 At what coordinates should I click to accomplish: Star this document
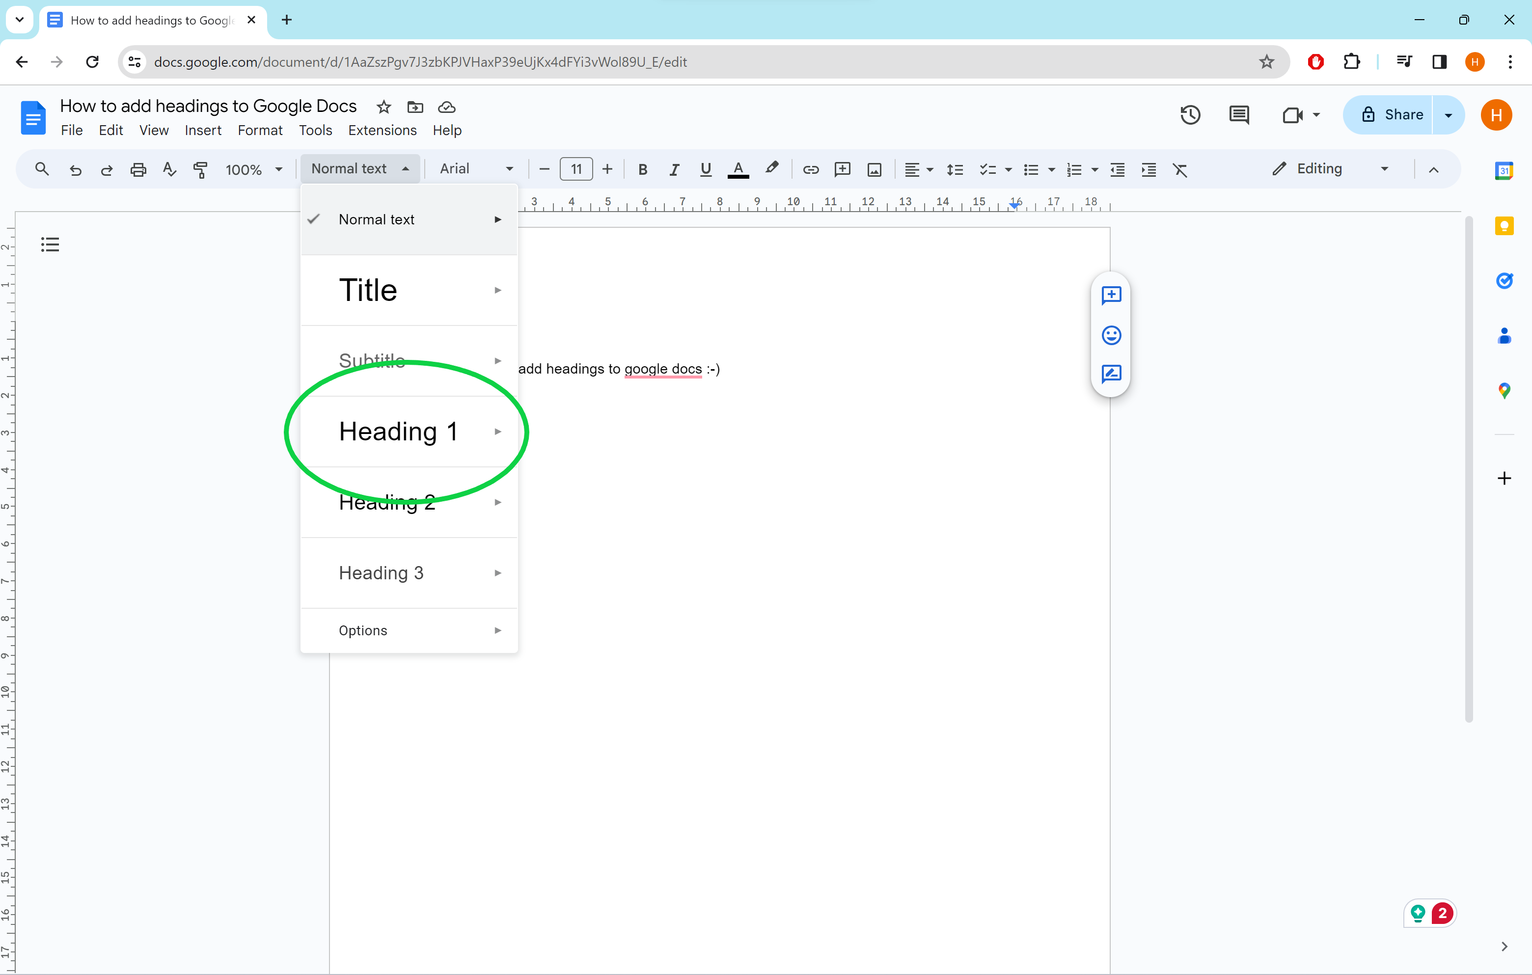(x=383, y=107)
